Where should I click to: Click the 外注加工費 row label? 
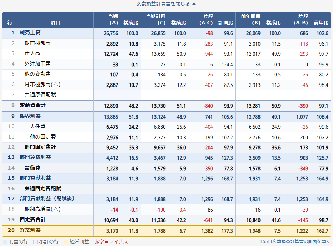point(38,64)
